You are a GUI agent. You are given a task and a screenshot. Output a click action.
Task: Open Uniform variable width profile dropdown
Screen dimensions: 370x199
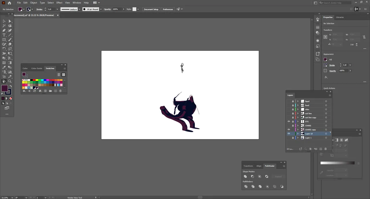point(79,9)
